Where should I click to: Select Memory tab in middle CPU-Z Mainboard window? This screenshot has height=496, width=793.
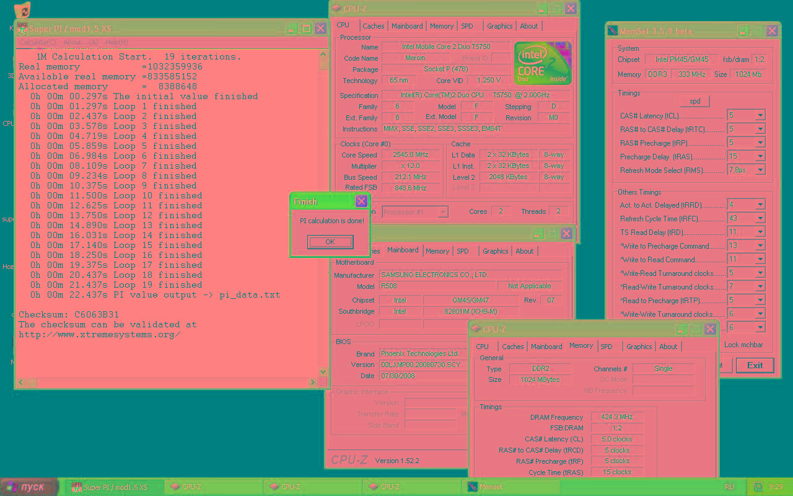[437, 251]
